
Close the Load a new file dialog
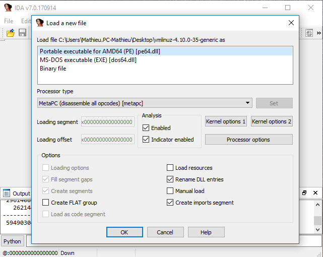click(291, 23)
